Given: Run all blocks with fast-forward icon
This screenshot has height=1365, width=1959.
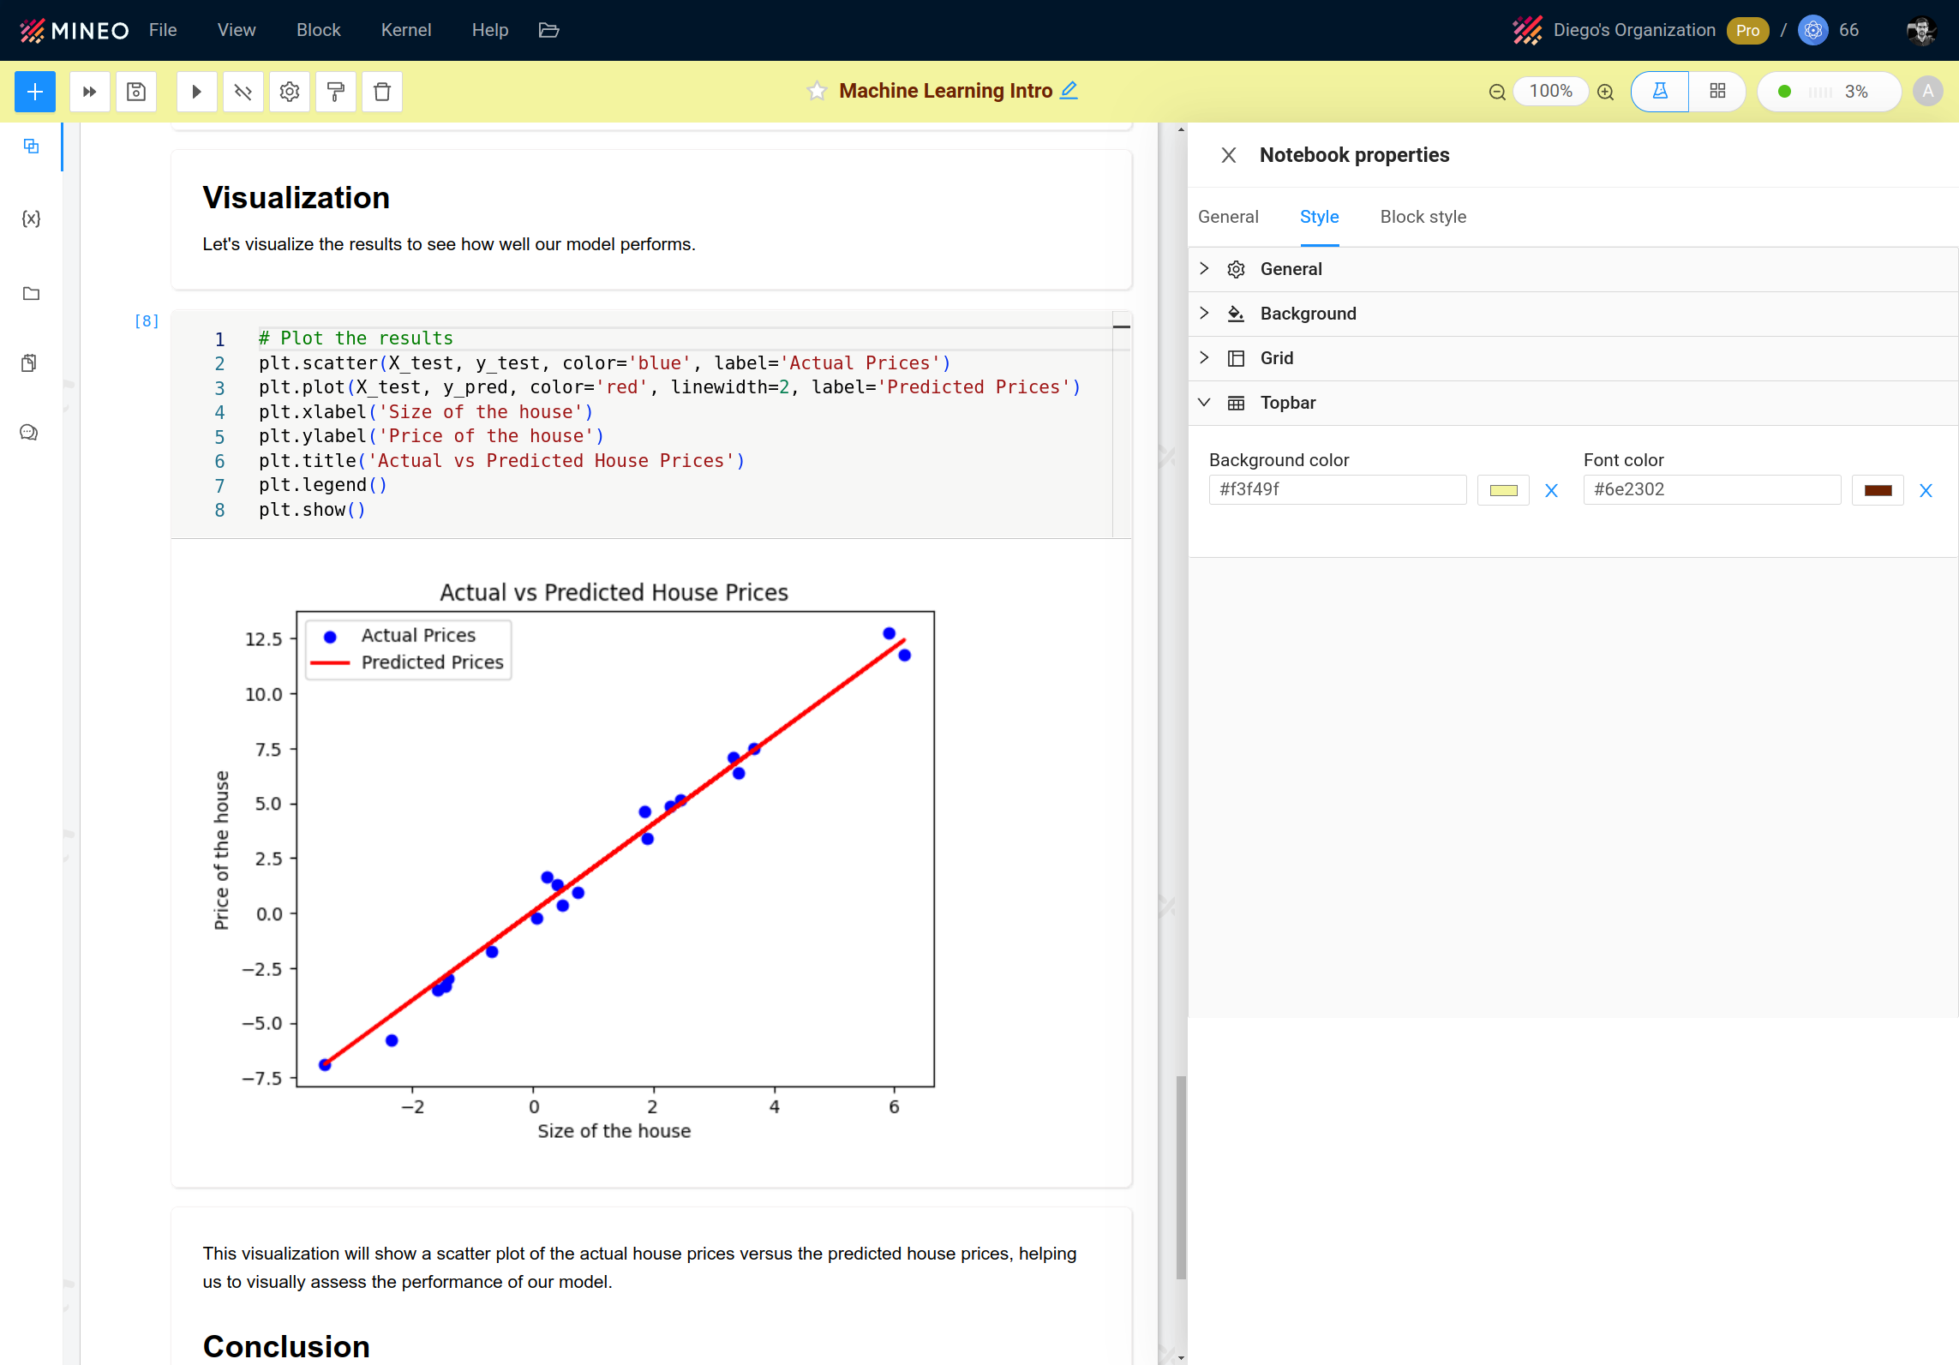Looking at the screenshot, I should pos(89,92).
